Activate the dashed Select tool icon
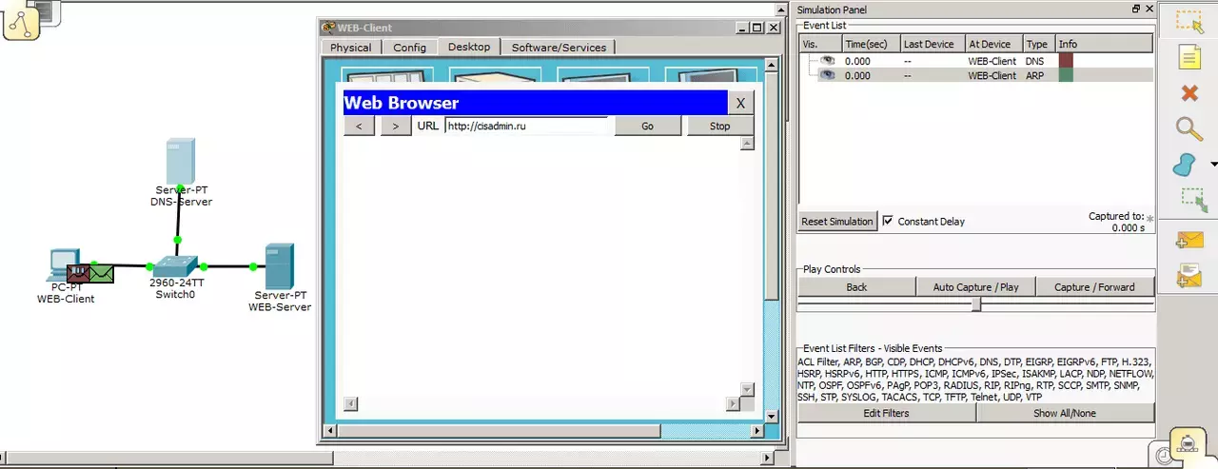The width and height of the screenshot is (1218, 469). point(1189,22)
